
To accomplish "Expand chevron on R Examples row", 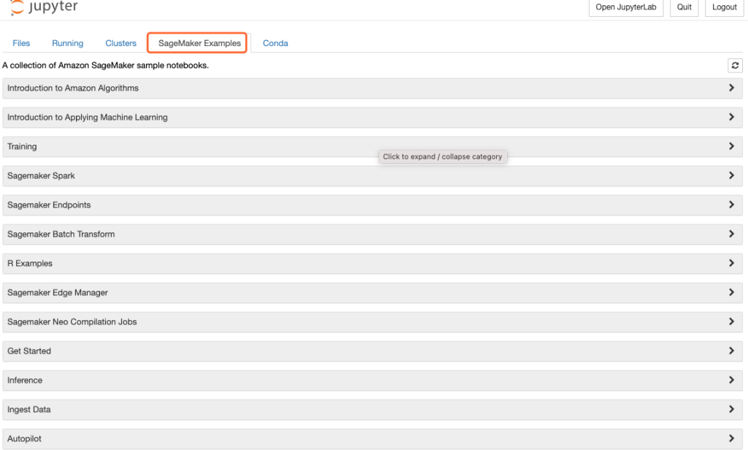I will [x=731, y=263].
